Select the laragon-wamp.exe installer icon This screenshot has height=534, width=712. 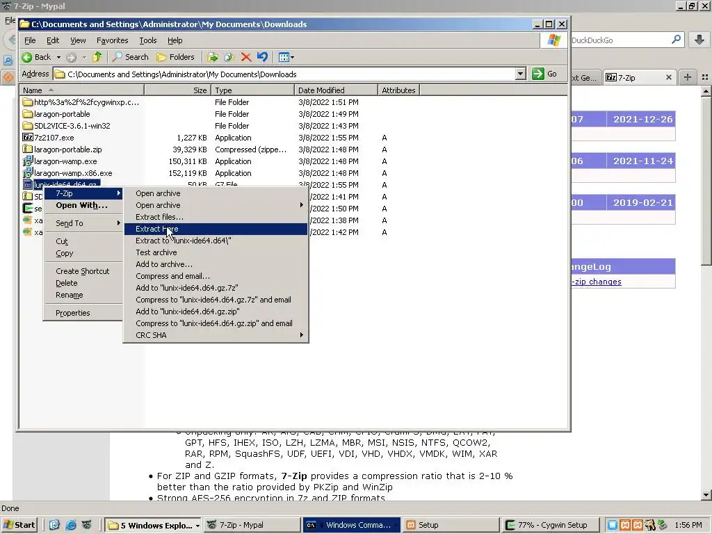[28, 161]
